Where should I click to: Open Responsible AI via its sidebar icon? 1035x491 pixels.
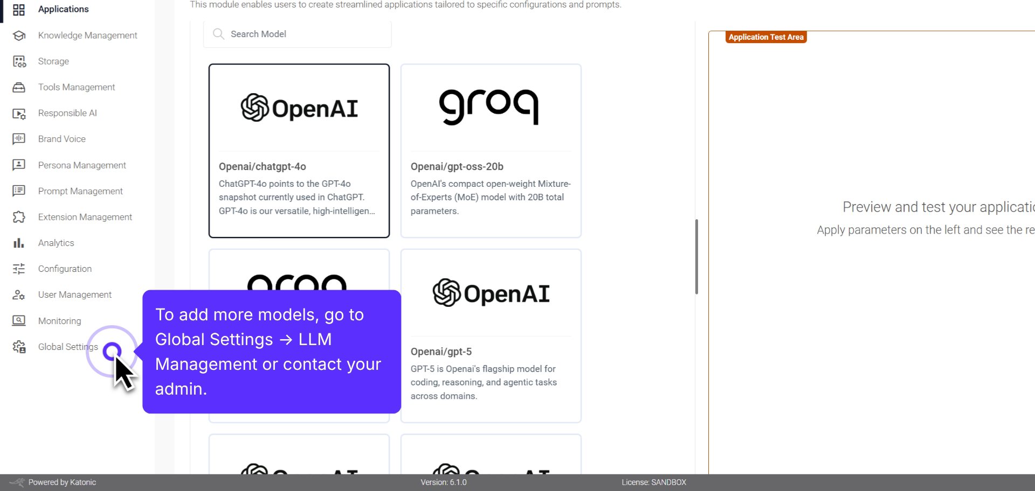click(x=18, y=113)
